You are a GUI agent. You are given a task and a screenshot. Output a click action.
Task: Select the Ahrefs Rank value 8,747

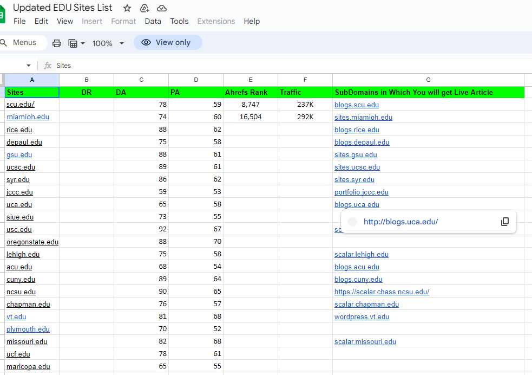(251, 105)
